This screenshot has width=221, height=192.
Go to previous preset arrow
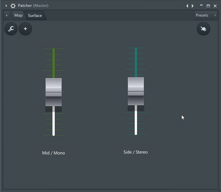(187, 6)
